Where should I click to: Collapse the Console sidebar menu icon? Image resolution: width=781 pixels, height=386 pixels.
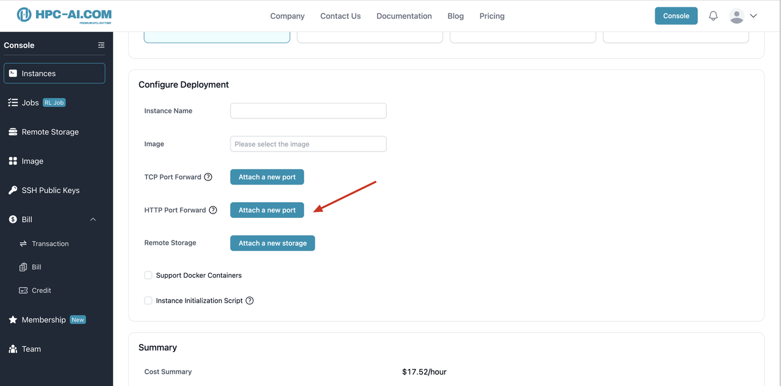(x=101, y=45)
